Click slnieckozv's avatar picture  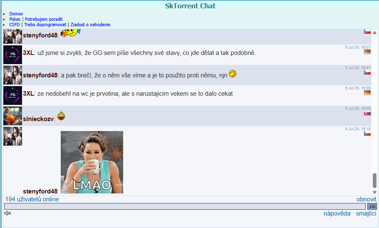click(12, 116)
